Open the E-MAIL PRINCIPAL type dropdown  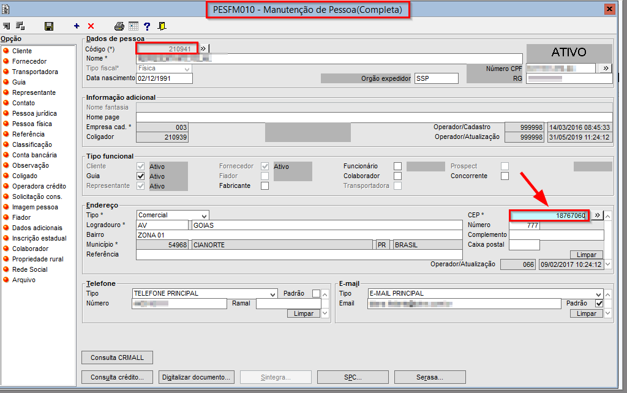599,294
